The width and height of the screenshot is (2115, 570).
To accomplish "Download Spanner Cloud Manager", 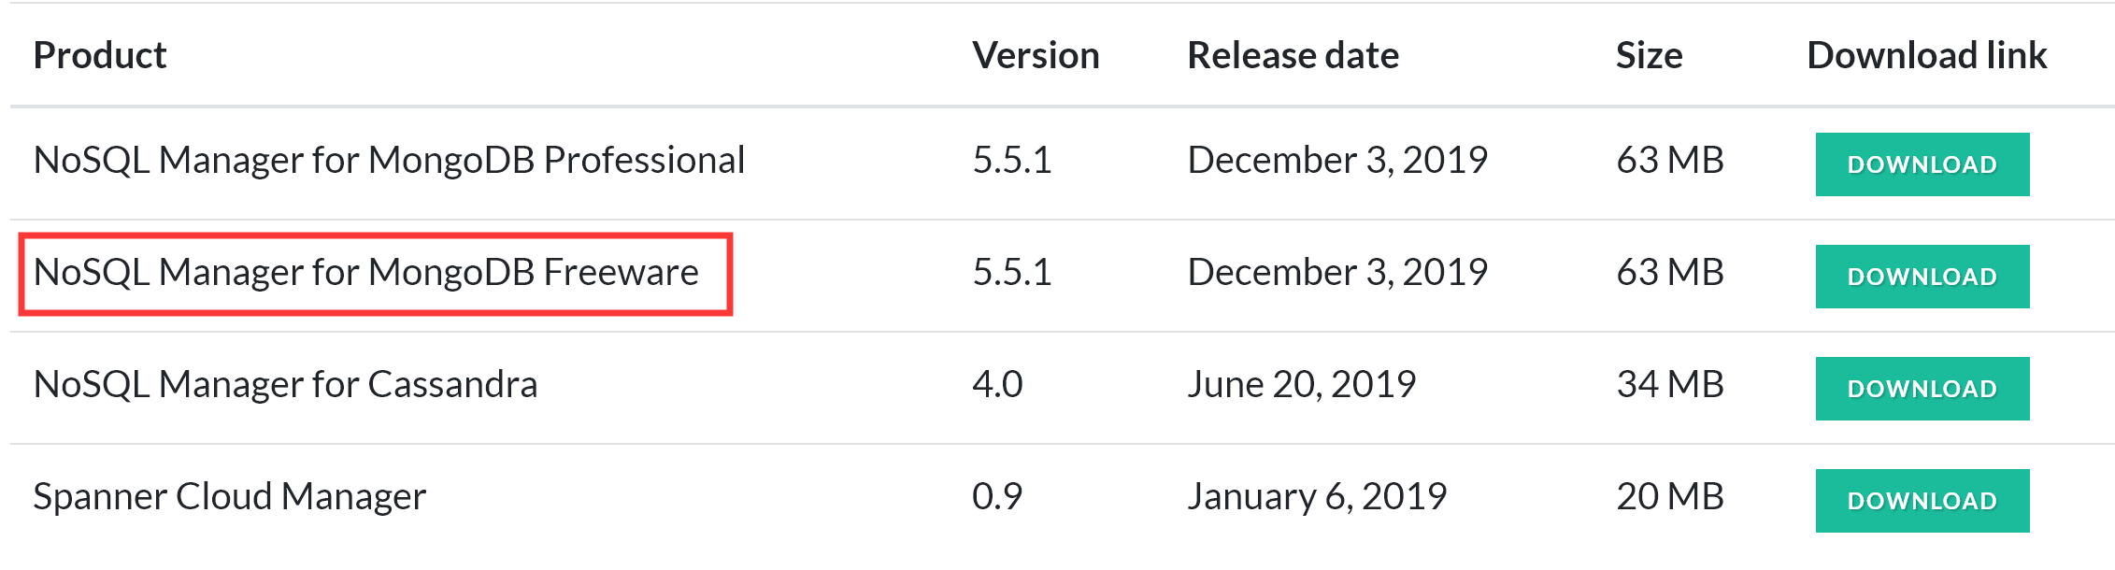I will [x=1921, y=499].
